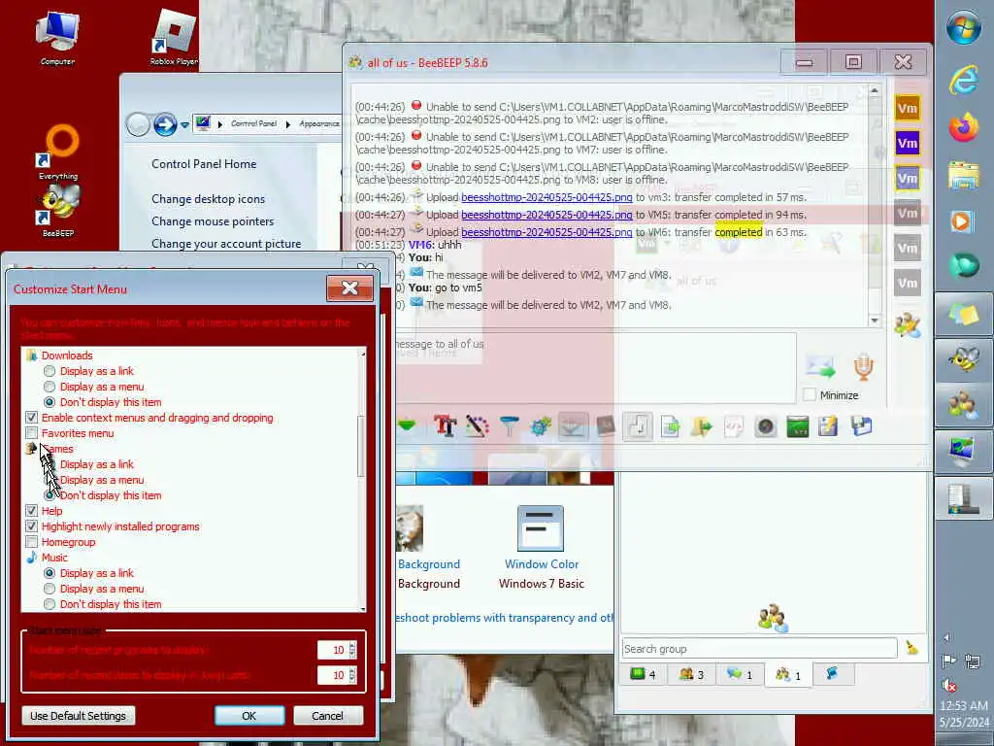Uncheck Enable context menus and dragging
Viewport: 994px width, 746px height.
(x=32, y=418)
